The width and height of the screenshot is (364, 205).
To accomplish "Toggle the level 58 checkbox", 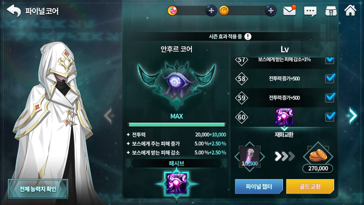I will pos(330,78).
